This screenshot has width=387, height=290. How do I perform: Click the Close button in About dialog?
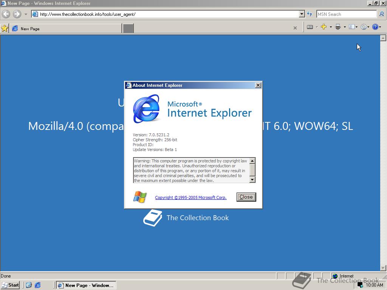tap(246, 197)
